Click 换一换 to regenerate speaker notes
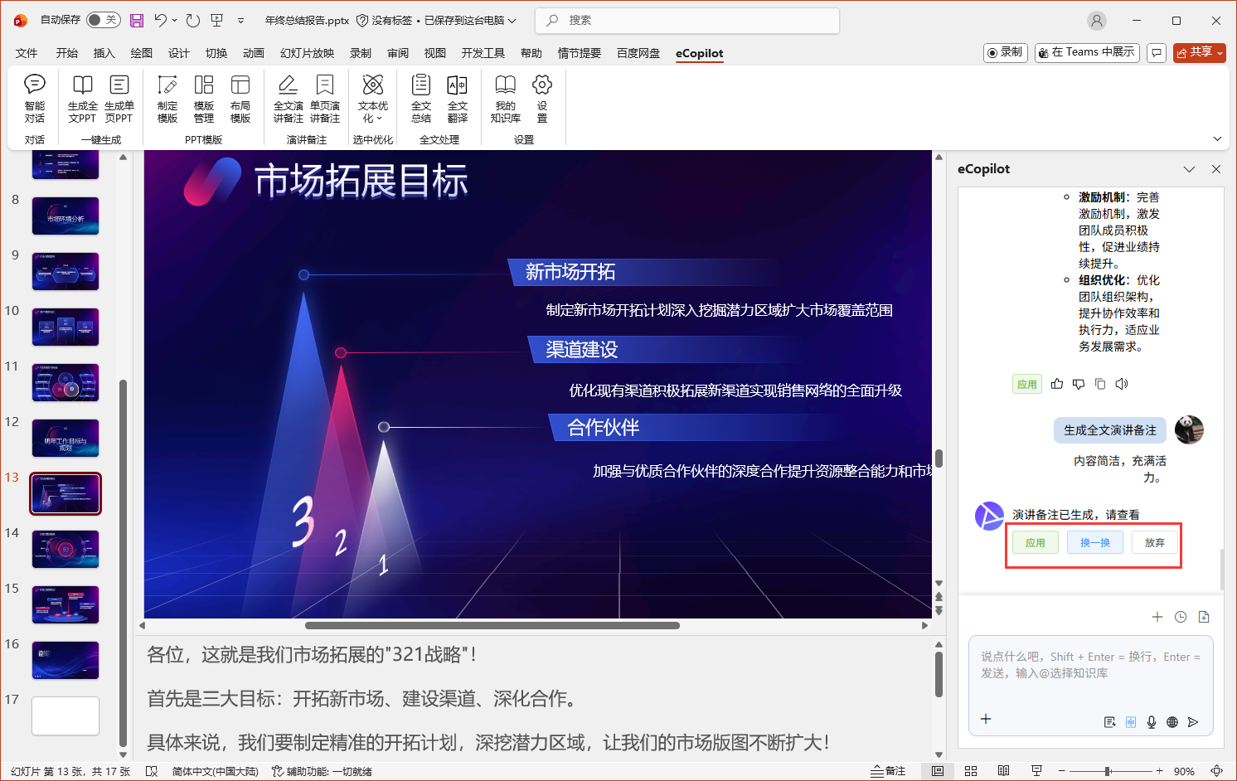This screenshot has height=781, width=1237. pyautogui.click(x=1094, y=542)
